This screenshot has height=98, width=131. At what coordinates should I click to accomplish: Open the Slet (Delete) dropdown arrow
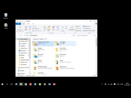(53, 31)
